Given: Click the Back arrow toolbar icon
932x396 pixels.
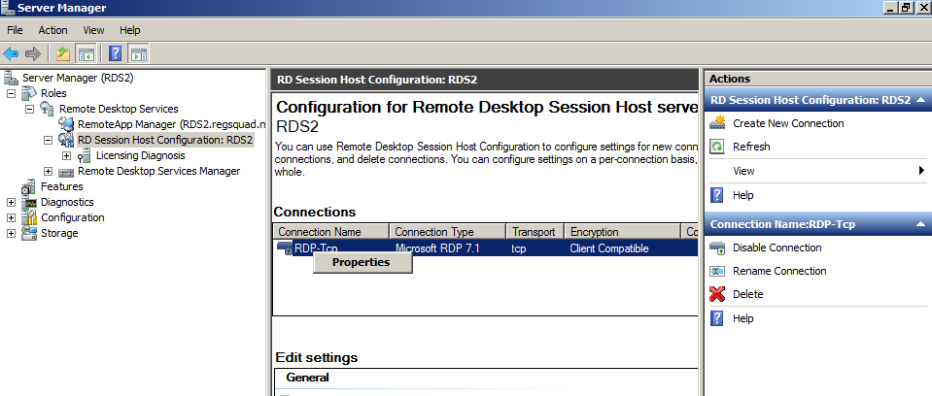Looking at the screenshot, I should (x=12, y=54).
